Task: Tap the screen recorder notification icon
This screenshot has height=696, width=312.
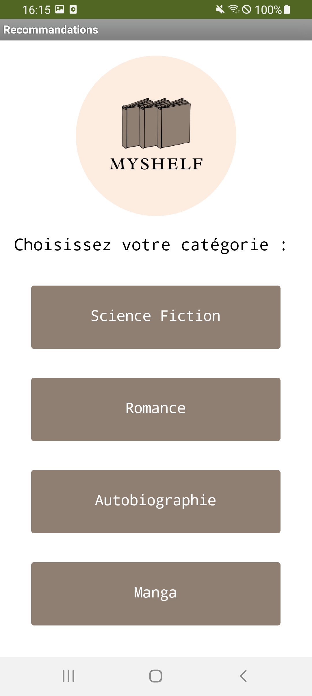Action: (73, 10)
